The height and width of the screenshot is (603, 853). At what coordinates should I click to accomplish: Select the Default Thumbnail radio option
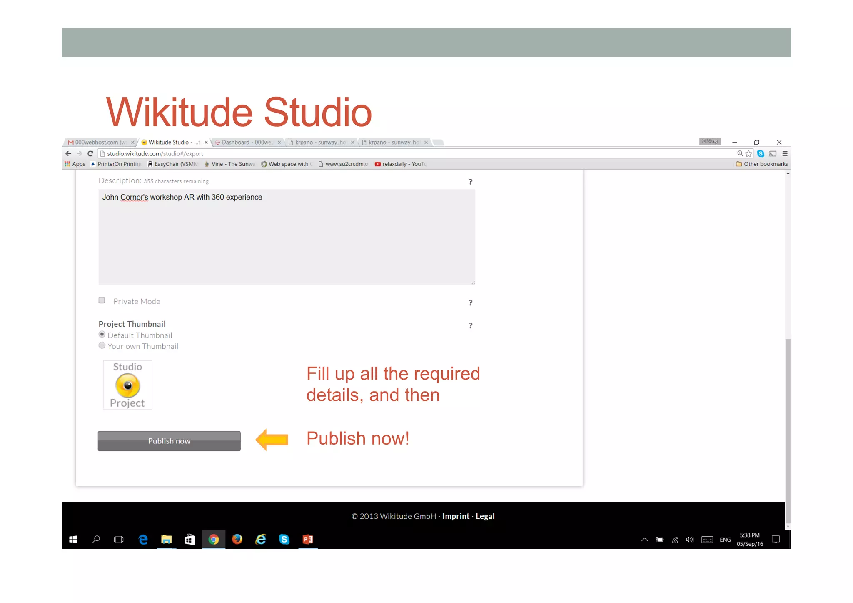click(x=102, y=334)
